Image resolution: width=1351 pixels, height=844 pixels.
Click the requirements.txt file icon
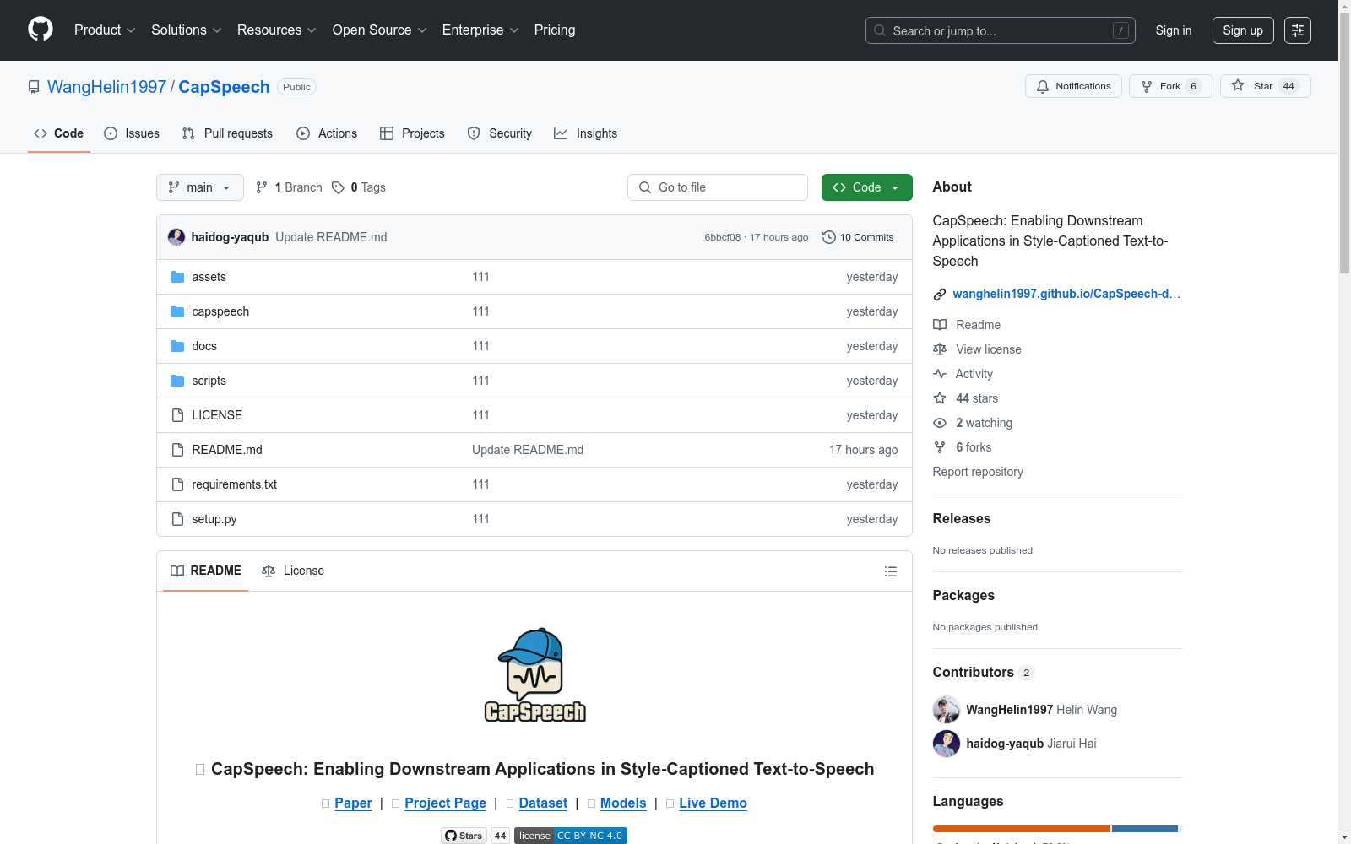[177, 484]
